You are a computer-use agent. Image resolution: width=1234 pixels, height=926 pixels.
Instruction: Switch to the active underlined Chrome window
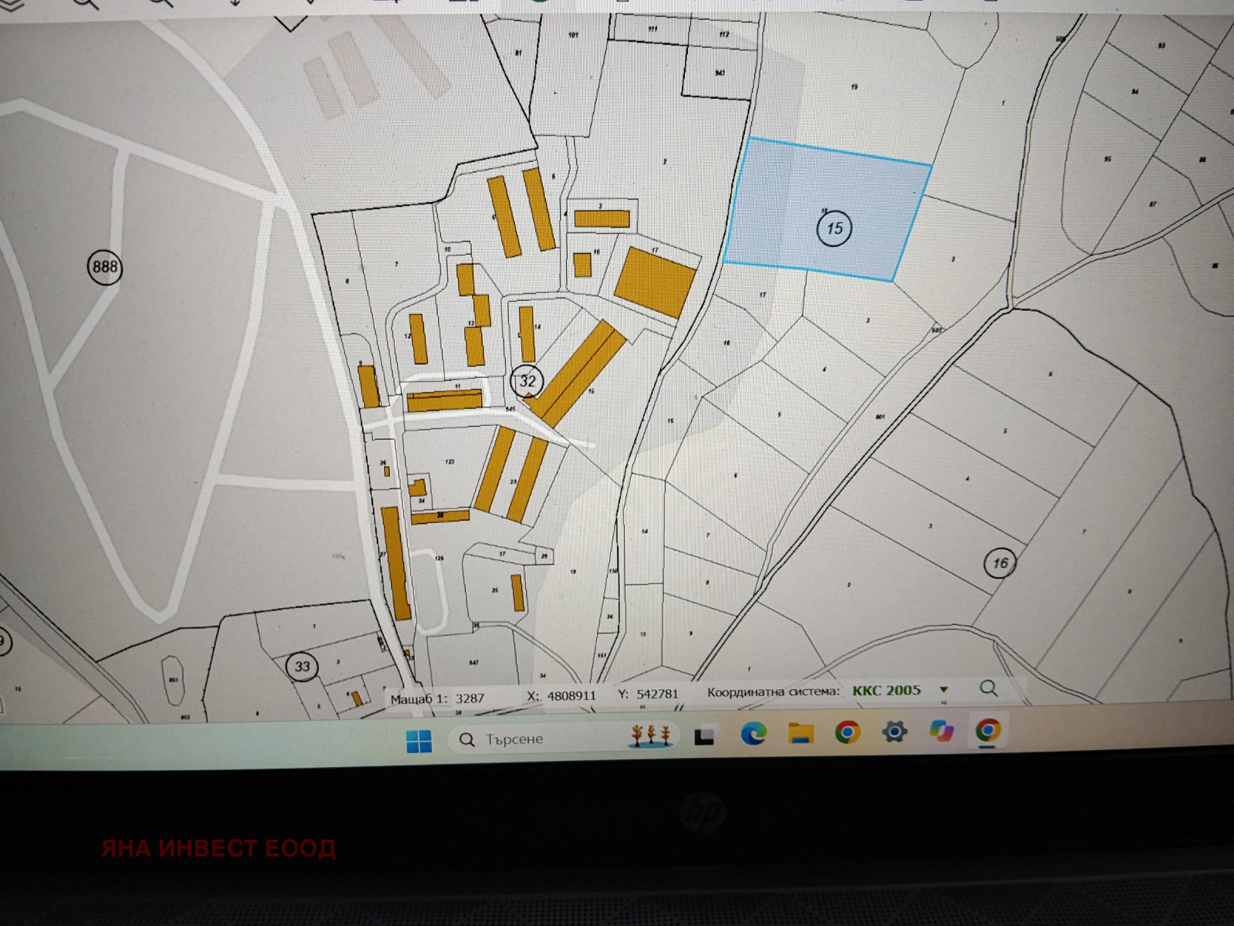[x=988, y=730]
